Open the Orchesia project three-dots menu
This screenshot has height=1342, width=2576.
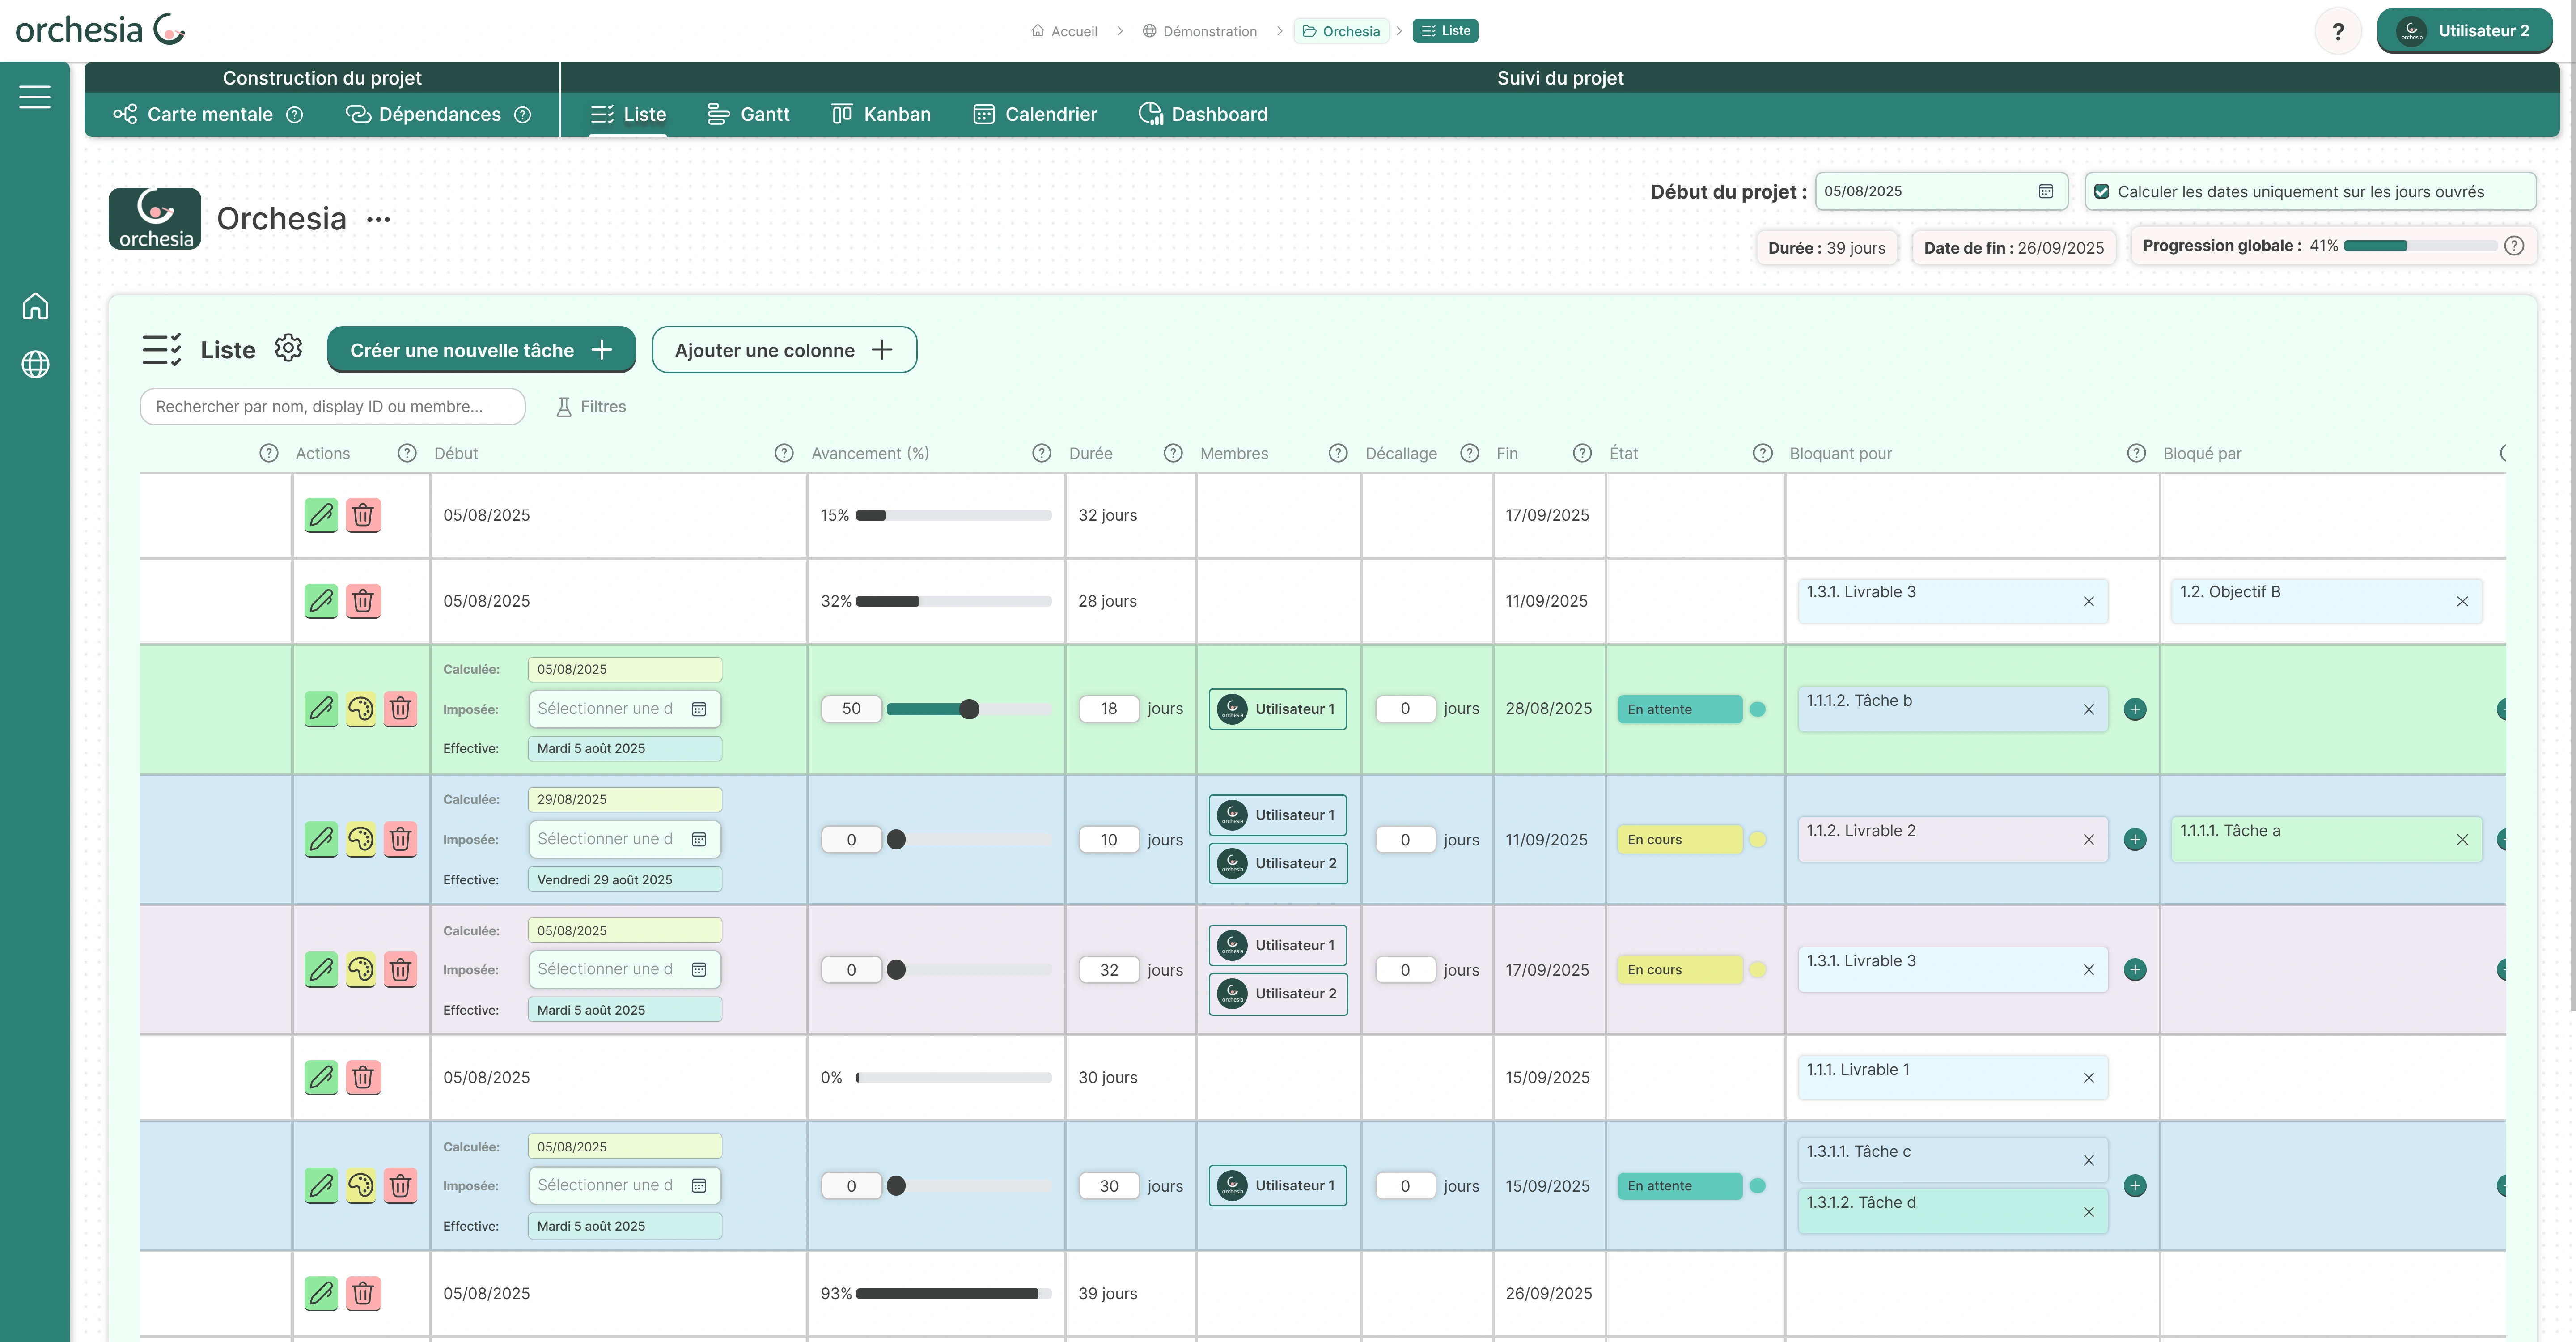click(378, 219)
